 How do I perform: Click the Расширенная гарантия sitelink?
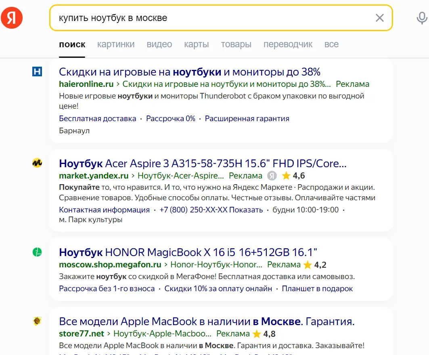coord(247,118)
